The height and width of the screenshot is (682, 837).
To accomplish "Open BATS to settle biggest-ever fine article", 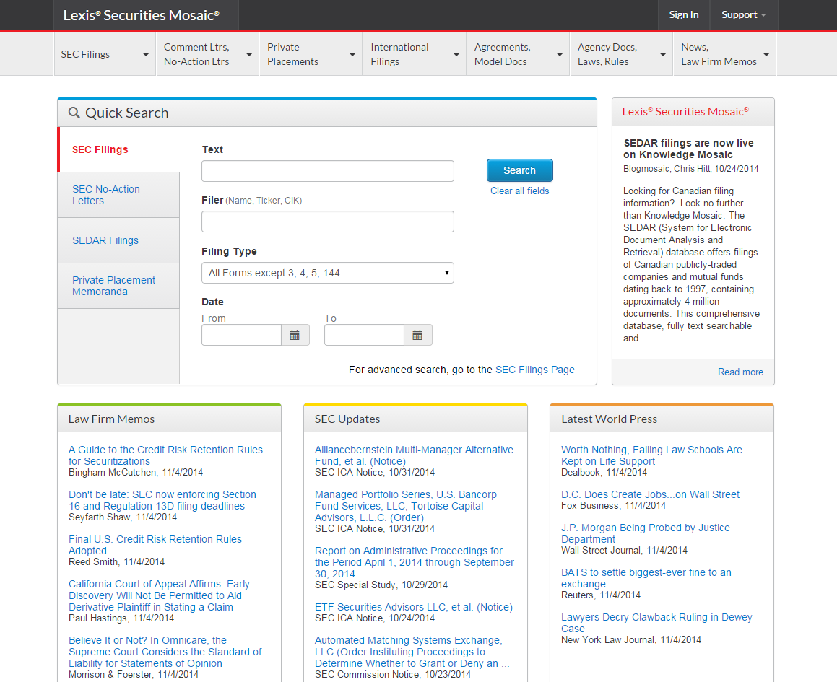I will point(646,578).
